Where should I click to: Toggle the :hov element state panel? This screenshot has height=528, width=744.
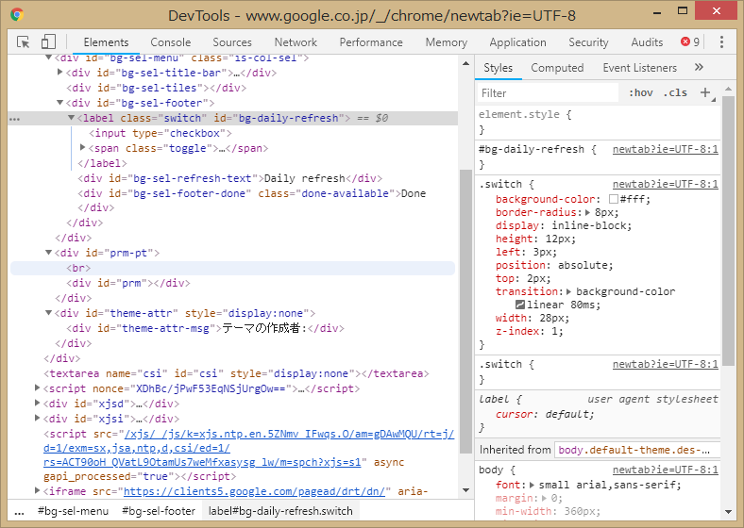640,92
